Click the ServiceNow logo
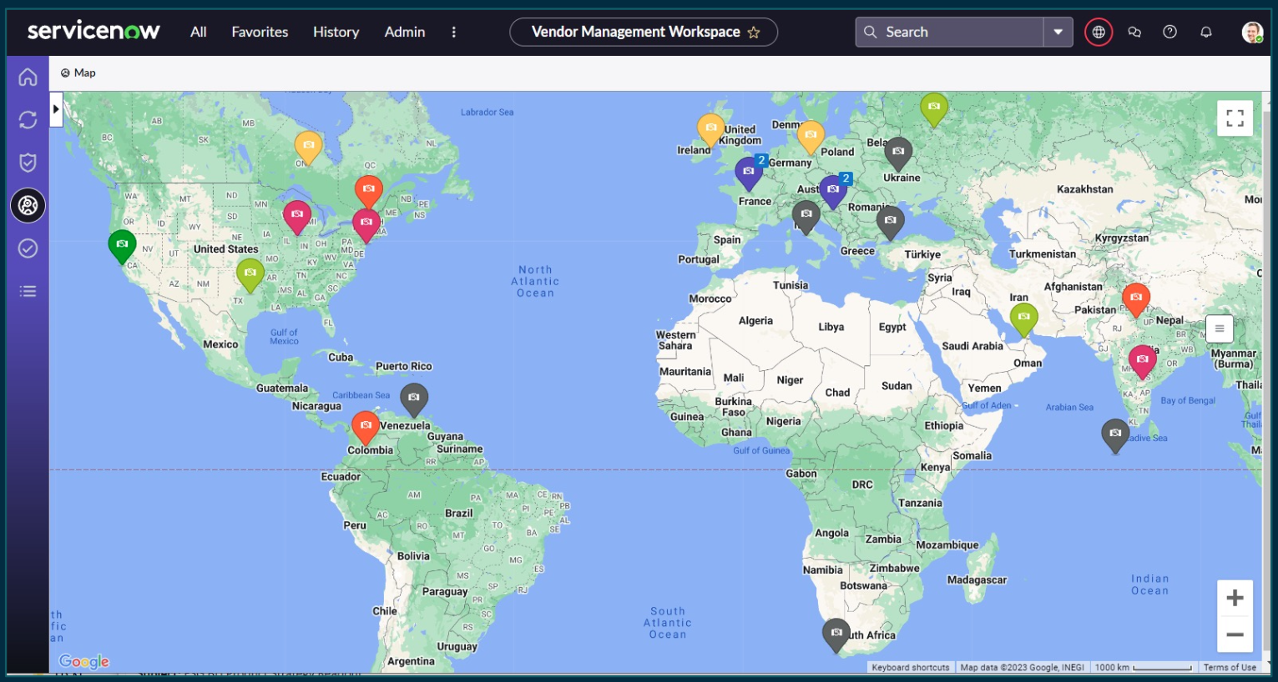1278x682 pixels. 93,32
